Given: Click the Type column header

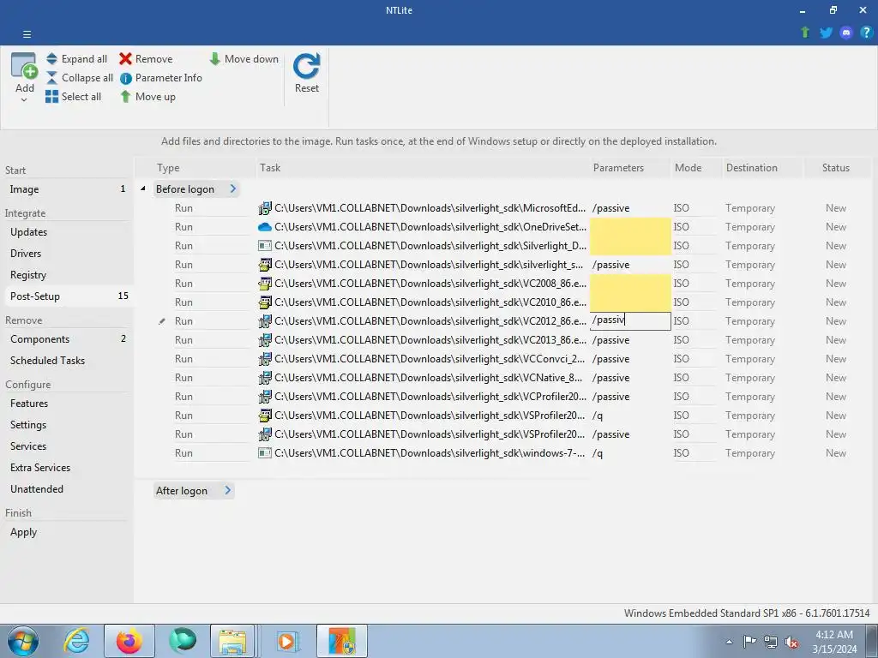Looking at the screenshot, I should pos(195,167).
